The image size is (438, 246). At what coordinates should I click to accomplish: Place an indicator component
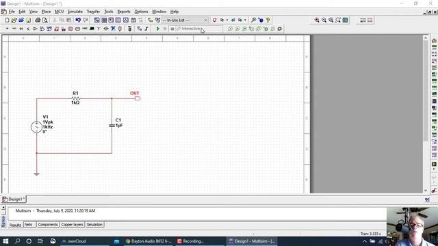point(70,29)
